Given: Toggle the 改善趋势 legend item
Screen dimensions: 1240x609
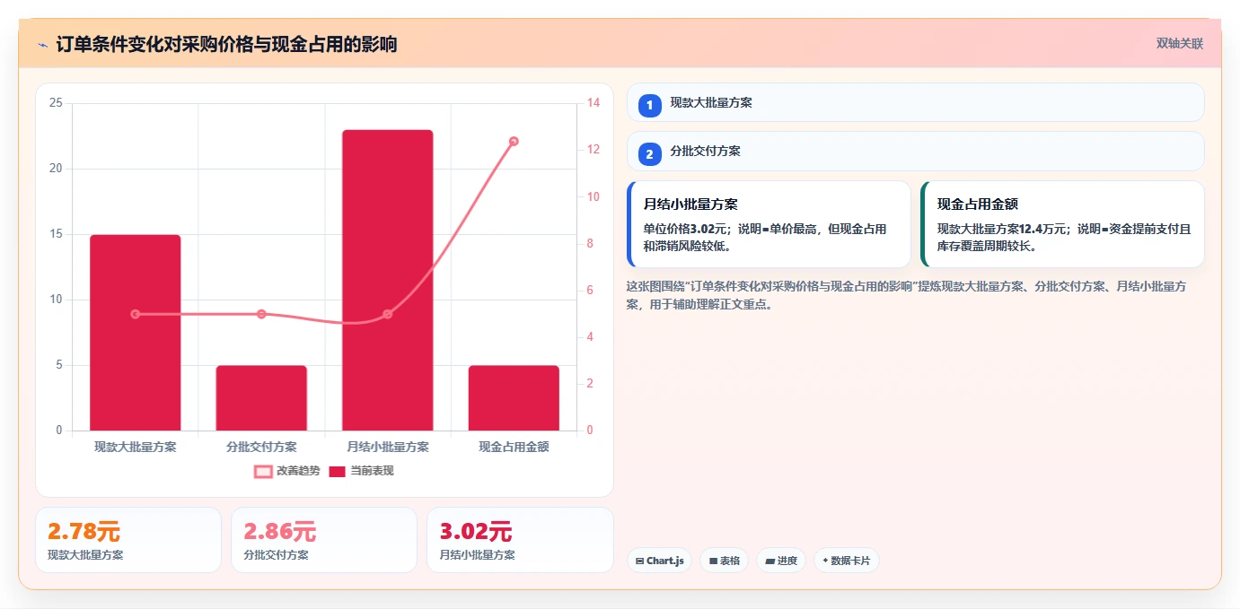Looking at the screenshot, I should click(286, 471).
